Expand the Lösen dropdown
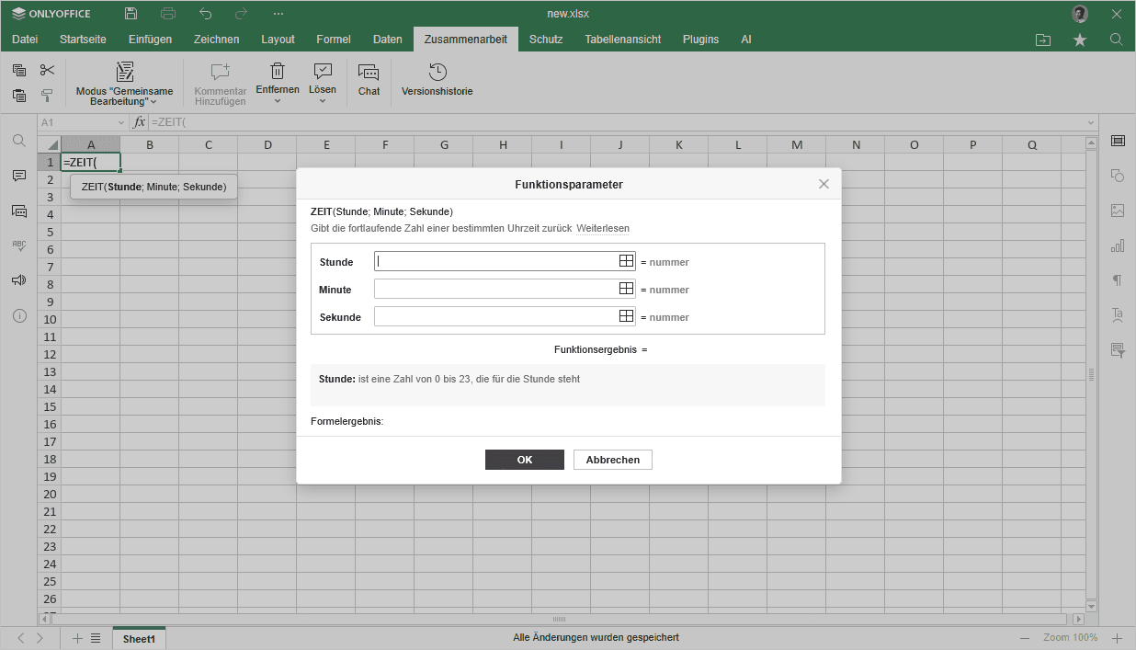 [x=323, y=100]
